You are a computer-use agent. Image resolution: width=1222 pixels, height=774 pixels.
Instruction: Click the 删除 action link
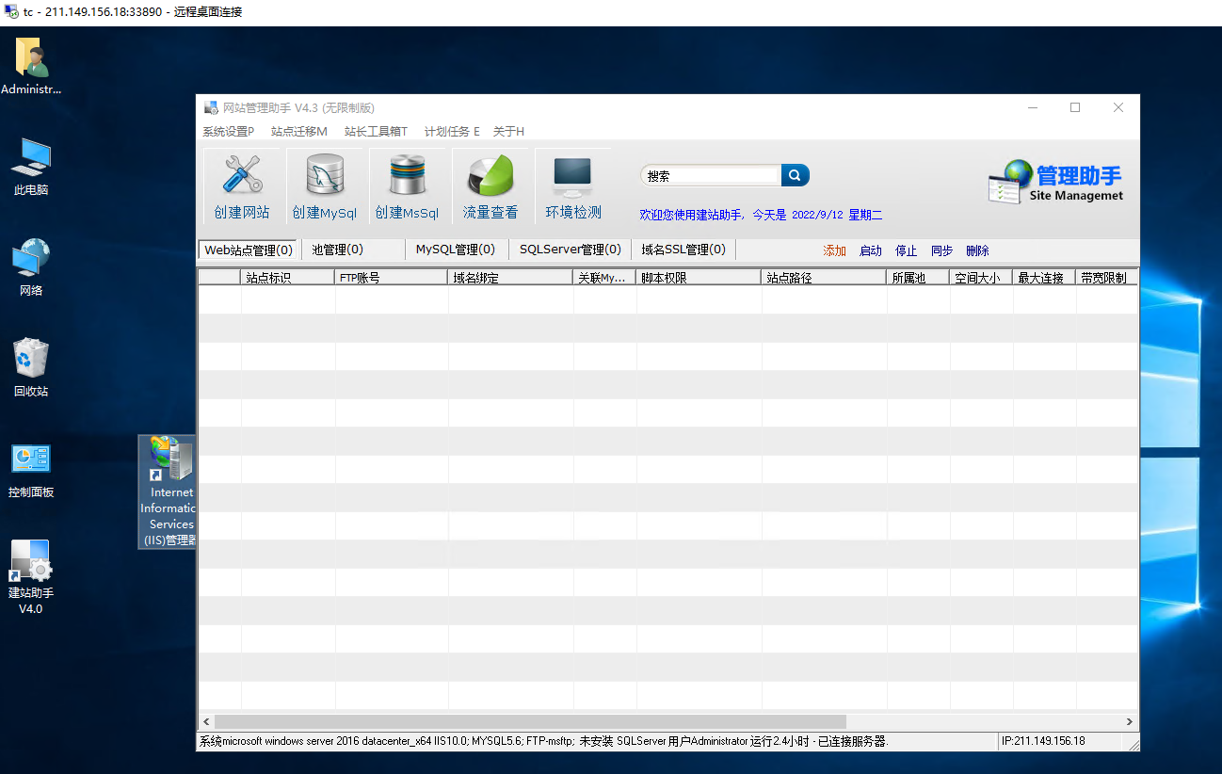click(977, 250)
